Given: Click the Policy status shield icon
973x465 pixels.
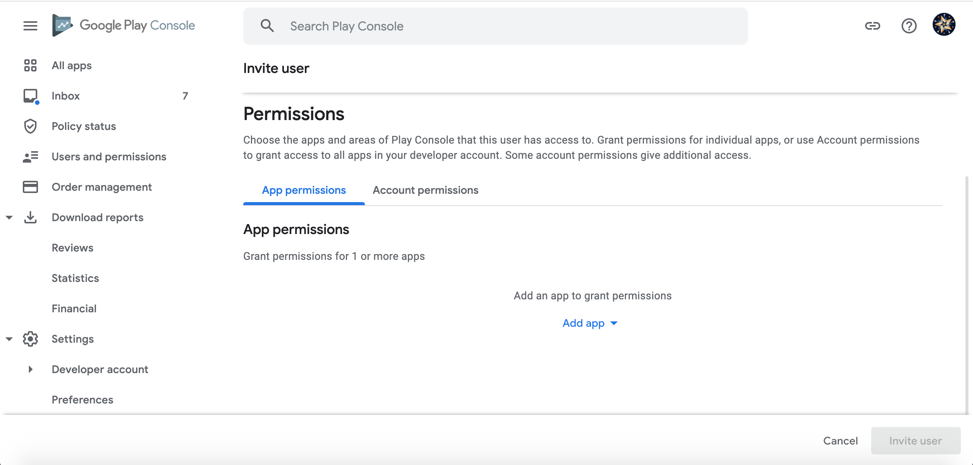Looking at the screenshot, I should pos(30,126).
